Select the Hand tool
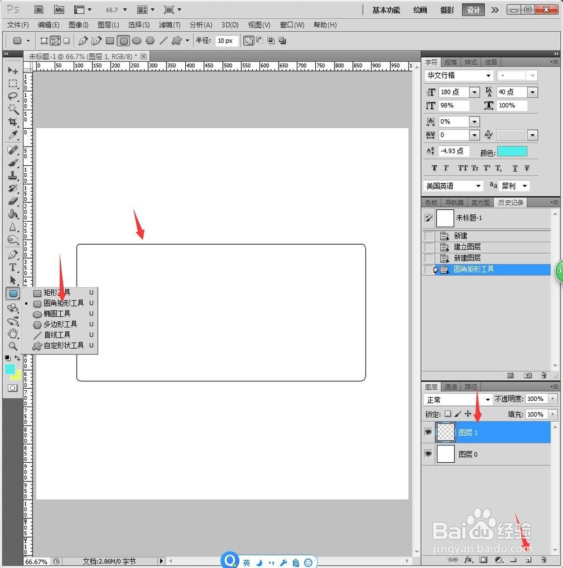Screen dimensions: 563x568 [x=13, y=333]
